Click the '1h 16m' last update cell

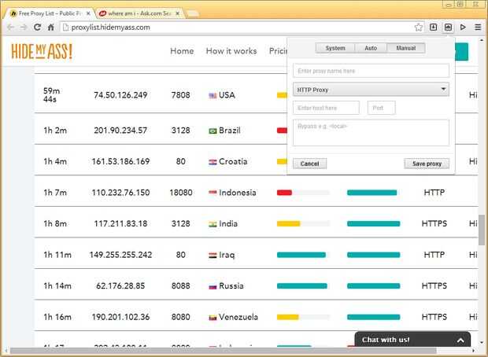57,317
